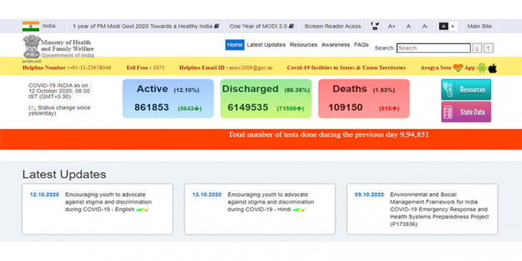Click Deaths percentage 1.53%

click(384, 90)
